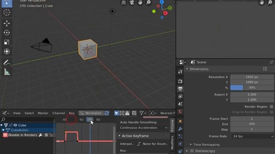Open the Pivot Point dropdown
This screenshot has height=154, width=275.
pos(153,113)
